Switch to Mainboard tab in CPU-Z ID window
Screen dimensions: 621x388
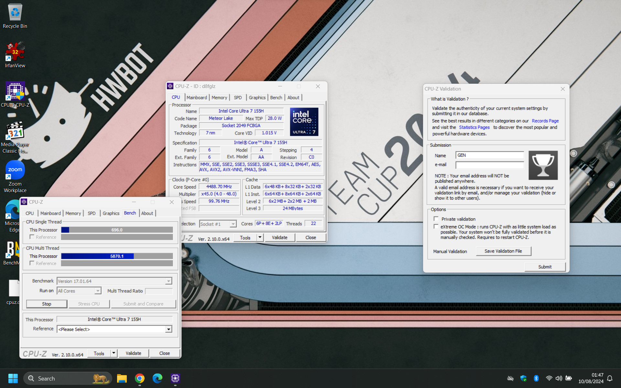coord(197,97)
